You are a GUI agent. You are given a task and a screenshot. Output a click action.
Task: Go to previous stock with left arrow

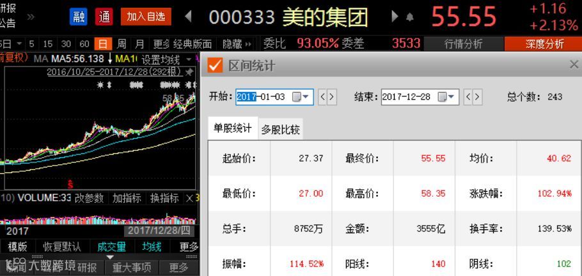point(188,17)
